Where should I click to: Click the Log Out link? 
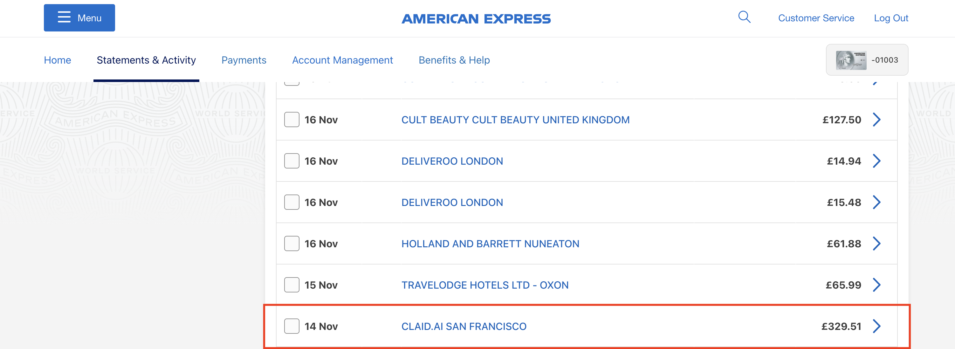tap(891, 18)
